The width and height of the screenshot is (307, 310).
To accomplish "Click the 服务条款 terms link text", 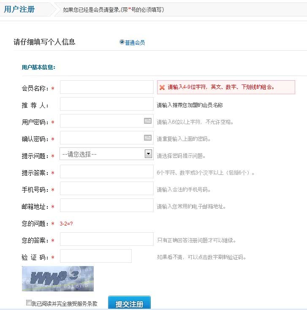I will pos(89,303).
